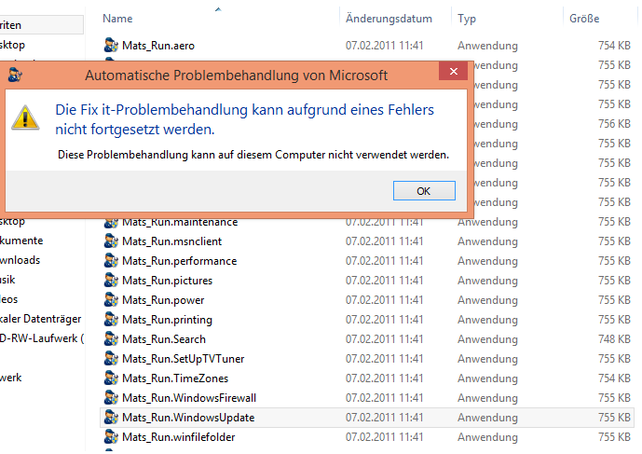Click the Mats_Run.performance file icon
Screen dimensions: 642x454
coord(111,261)
